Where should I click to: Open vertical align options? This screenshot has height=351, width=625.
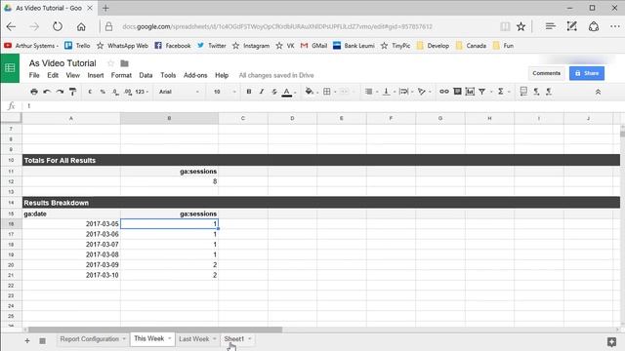[x=387, y=92]
